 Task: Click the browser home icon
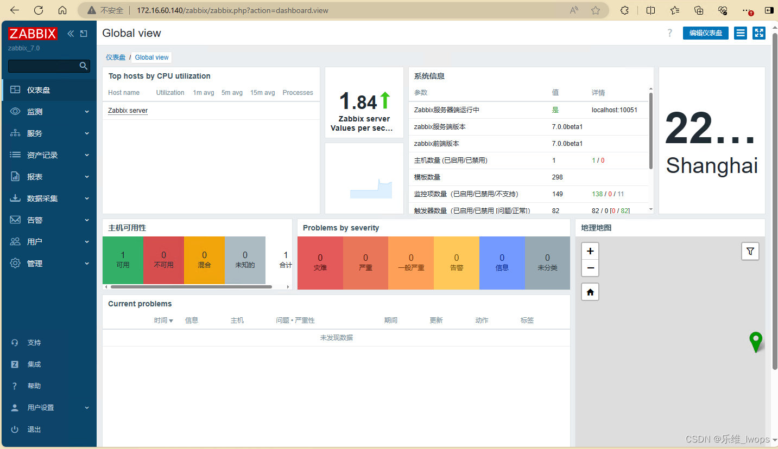coord(62,10)
